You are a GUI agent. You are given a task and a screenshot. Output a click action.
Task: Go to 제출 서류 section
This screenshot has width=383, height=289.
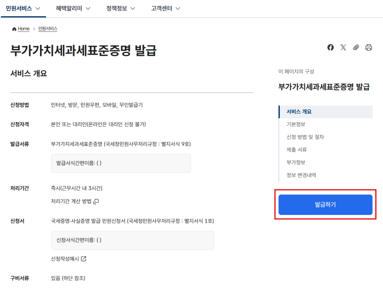coord(297,150)
